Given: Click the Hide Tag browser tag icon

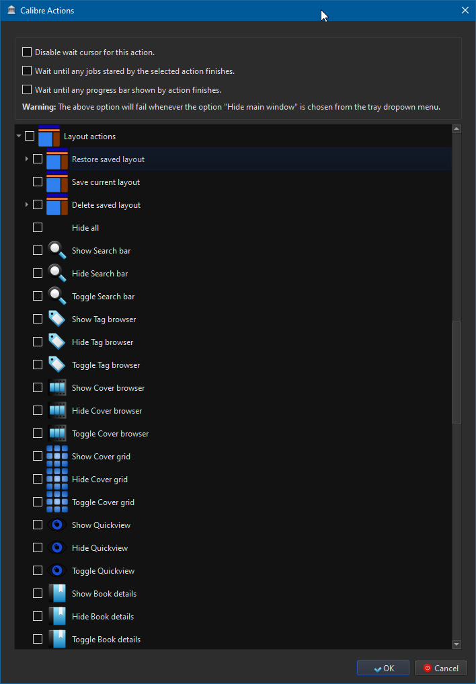Looking at the screenshot, I should tap(57, 342).
